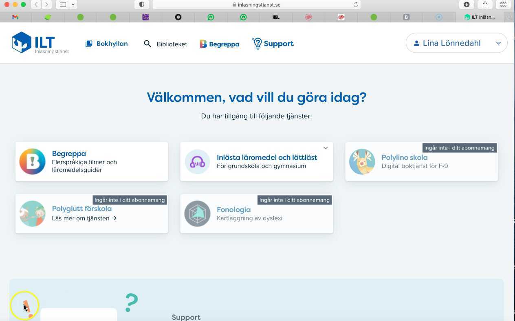Select the Fonologia service icon

click(197, 213)
